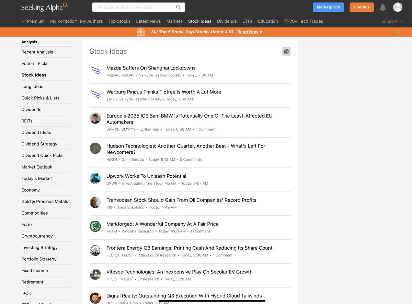Click the 70+ Tech Trades cloud icon
Screen dimensions: 412x304
click(286, 21)
